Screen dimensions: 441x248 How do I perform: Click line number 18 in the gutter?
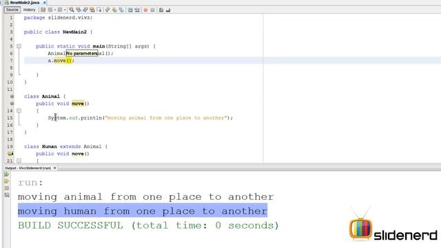coord(10,139)
